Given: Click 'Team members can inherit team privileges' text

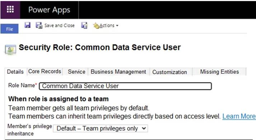Looking at the screenshot, I should click(115, 116).
